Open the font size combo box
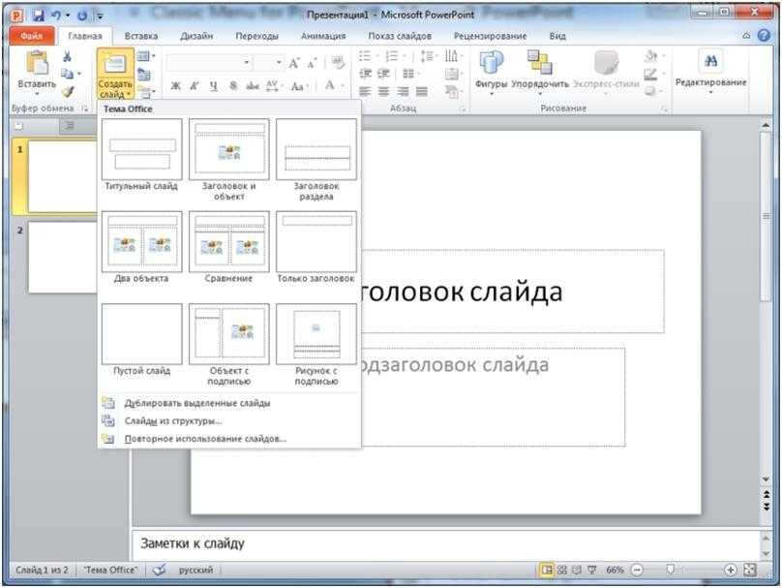 click(x=269, y=63)
